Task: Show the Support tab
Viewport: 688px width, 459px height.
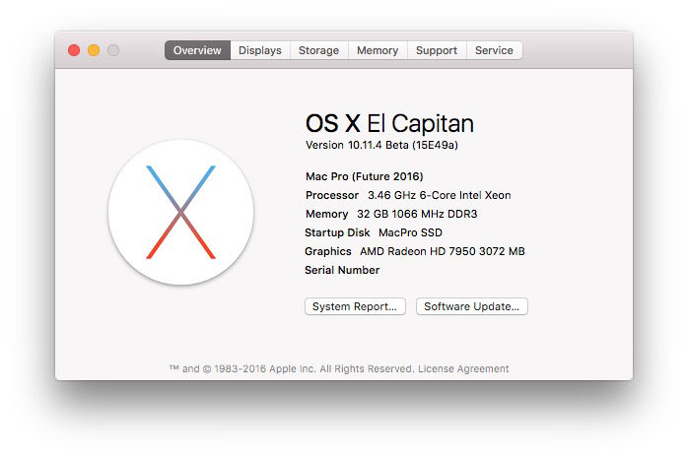Action: 437,50
